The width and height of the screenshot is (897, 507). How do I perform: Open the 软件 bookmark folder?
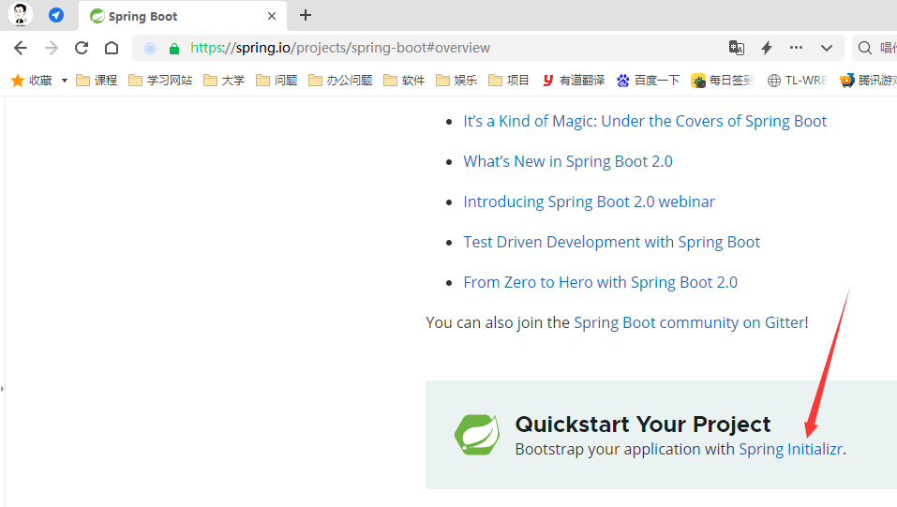click(x=405, y=81)
